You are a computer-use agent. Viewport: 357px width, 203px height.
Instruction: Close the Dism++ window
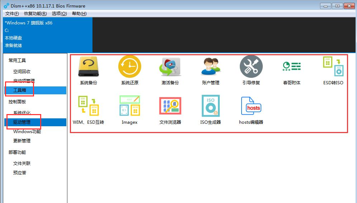349,6
